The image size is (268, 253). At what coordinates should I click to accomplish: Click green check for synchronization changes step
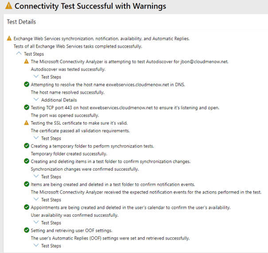point(26,161)
